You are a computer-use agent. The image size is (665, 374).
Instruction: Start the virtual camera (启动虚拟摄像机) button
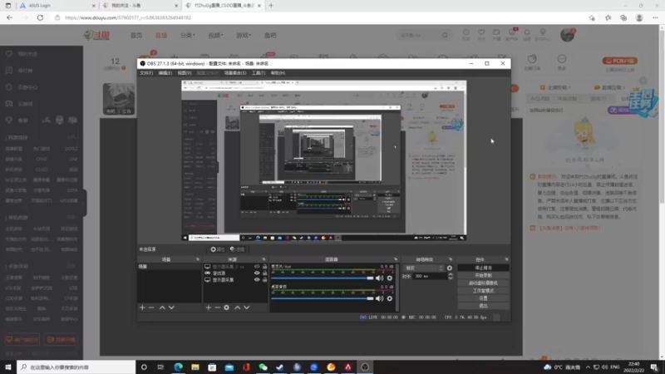pyautogui.click(x=483, y=283)
